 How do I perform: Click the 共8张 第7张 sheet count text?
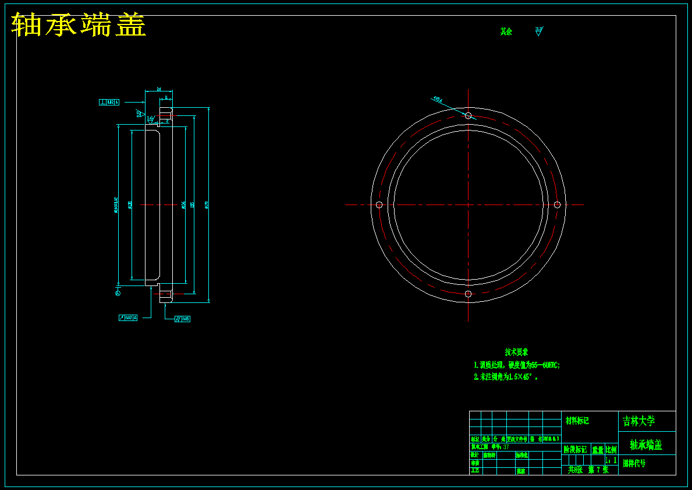pyautogui.click(x=588, y=470)
